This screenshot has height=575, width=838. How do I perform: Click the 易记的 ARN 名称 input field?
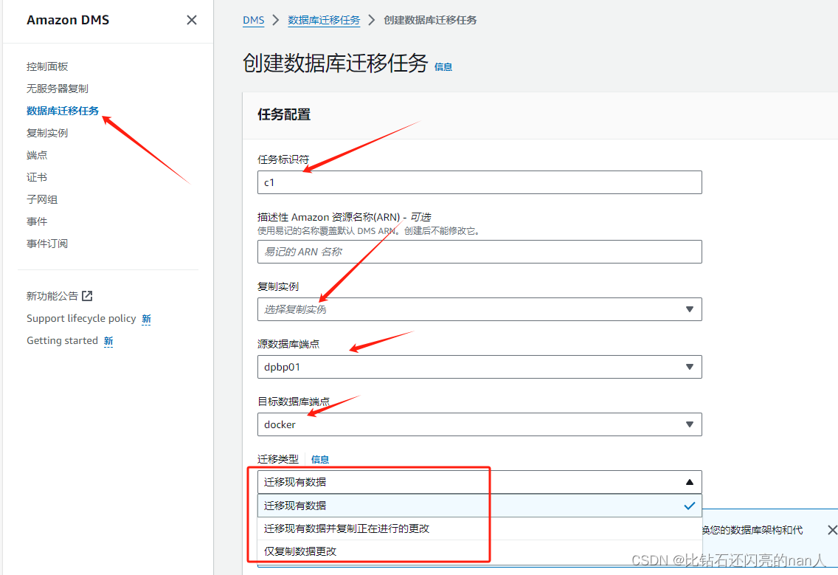pyautogui.click(x=479, y=252)
